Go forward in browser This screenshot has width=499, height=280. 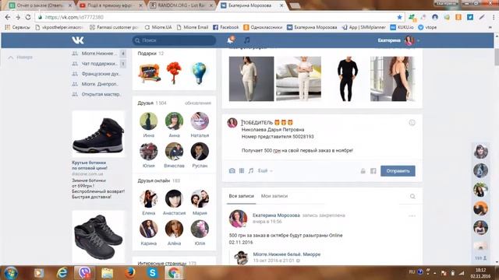[x=18, y=17]
